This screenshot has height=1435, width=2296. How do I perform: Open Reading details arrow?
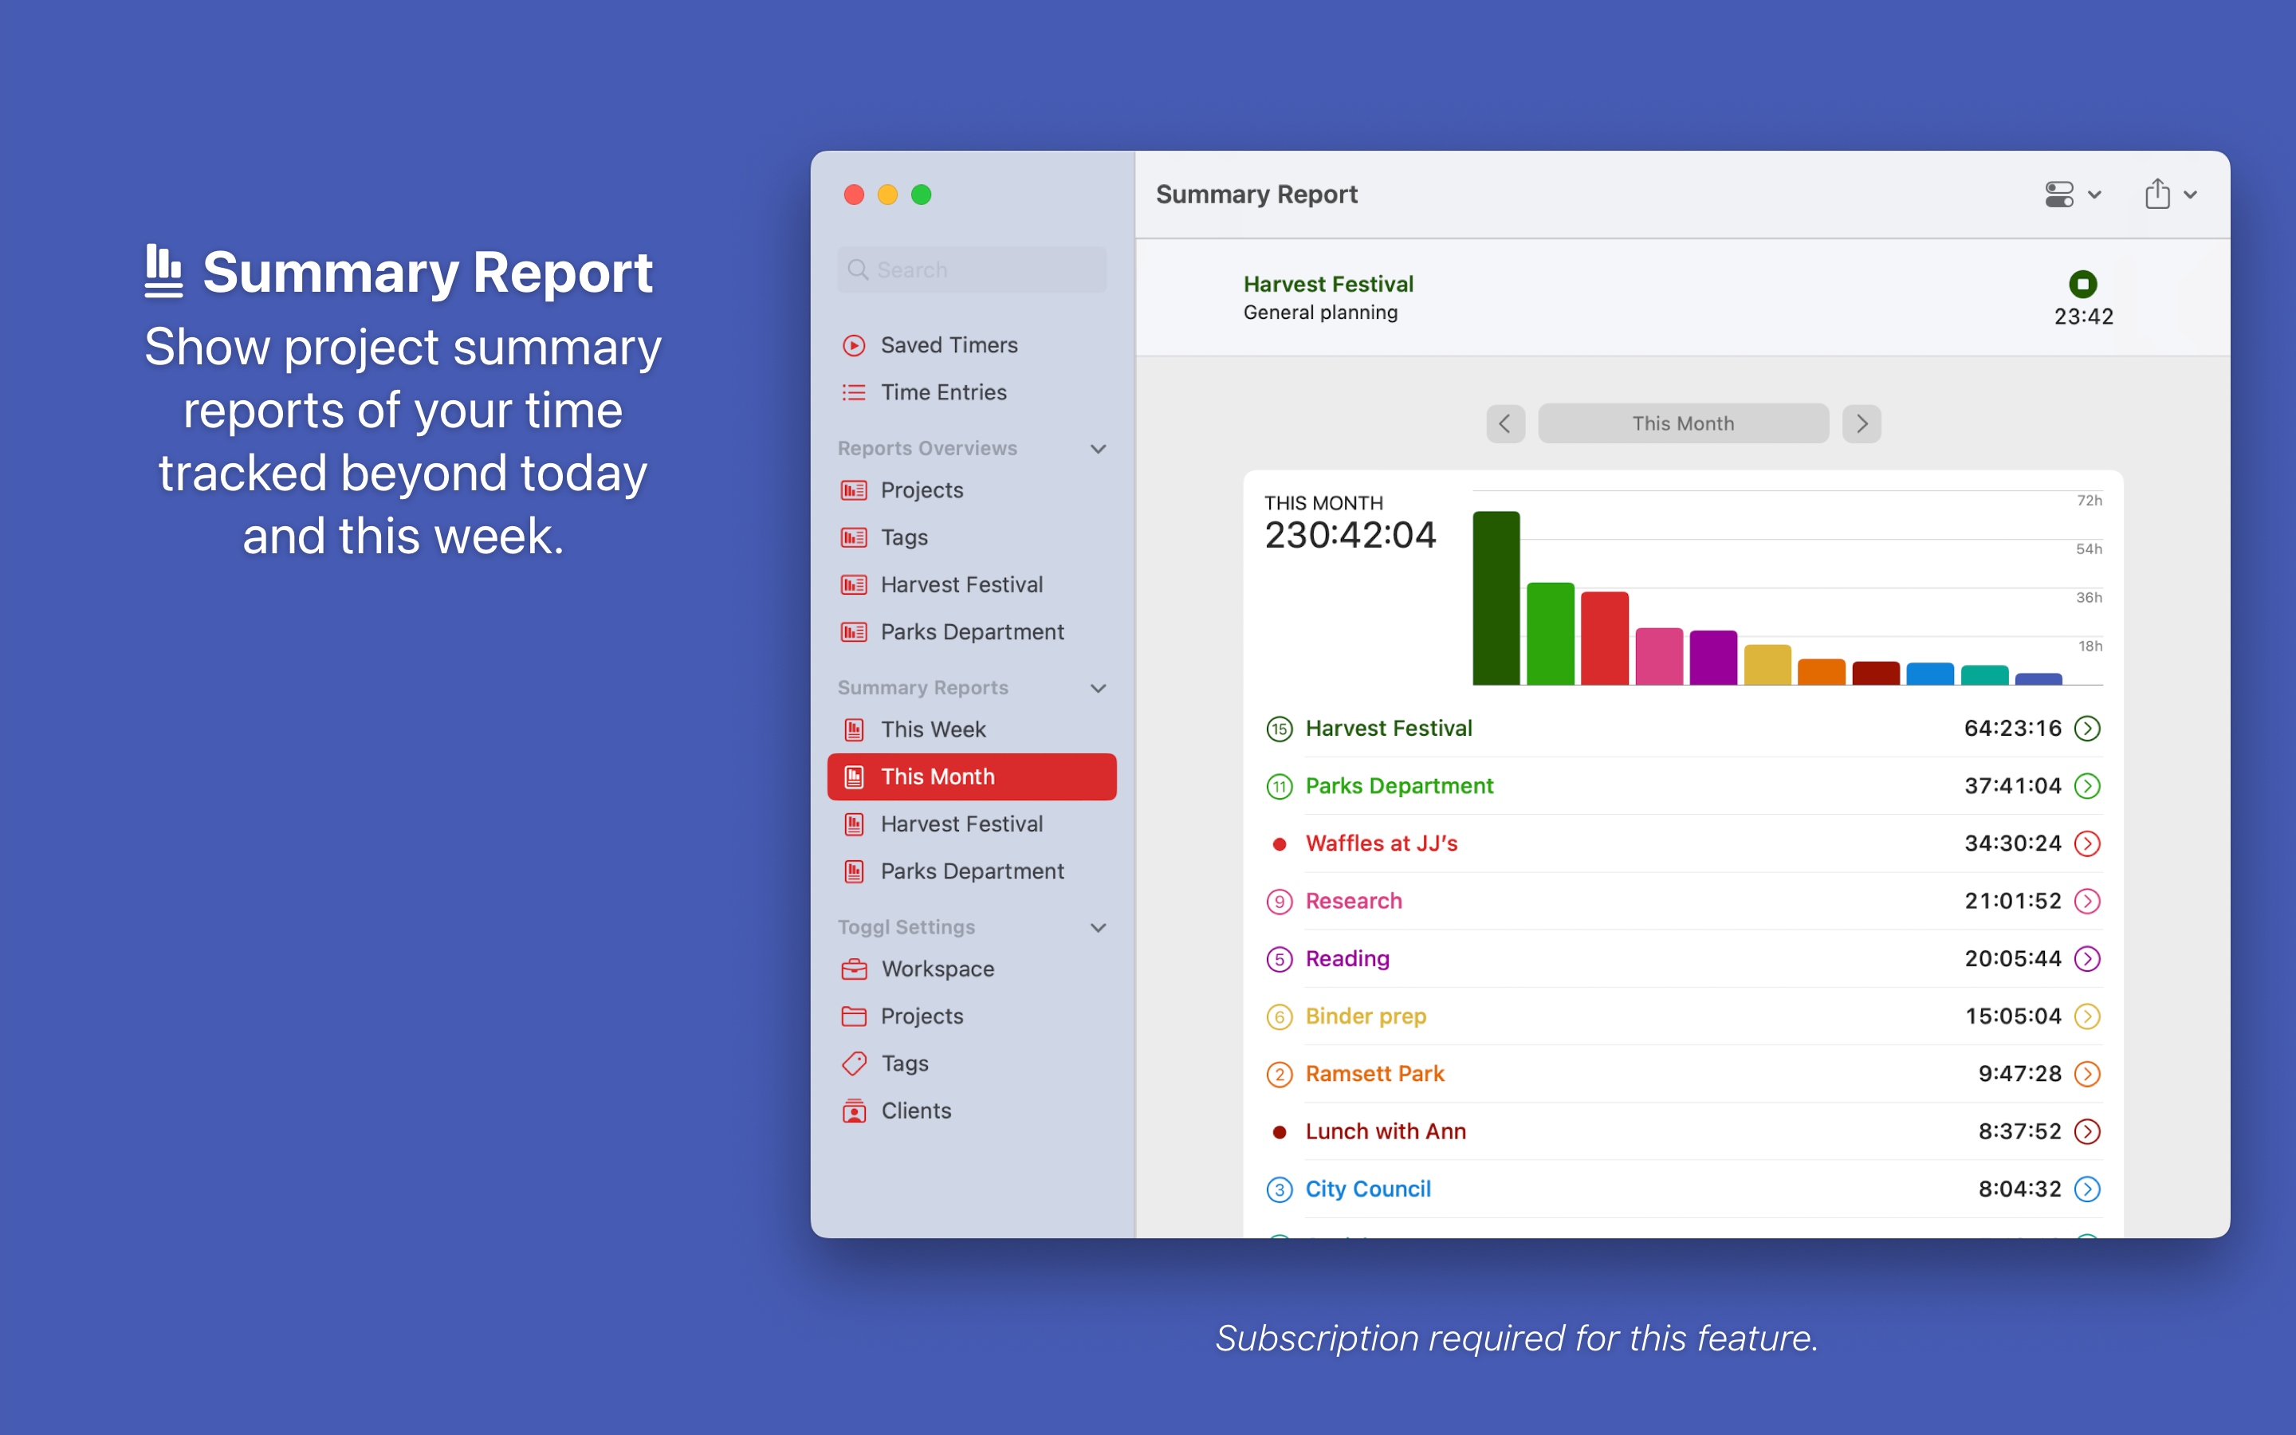2086,958
